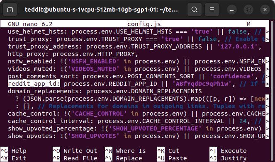Click the 'NSFW_ENABLED' string

click(x=93, y=61)
